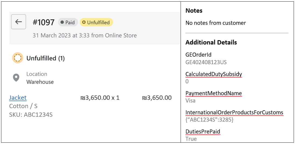
Task: Click the Additional Details heading
Action: (211, 42)
